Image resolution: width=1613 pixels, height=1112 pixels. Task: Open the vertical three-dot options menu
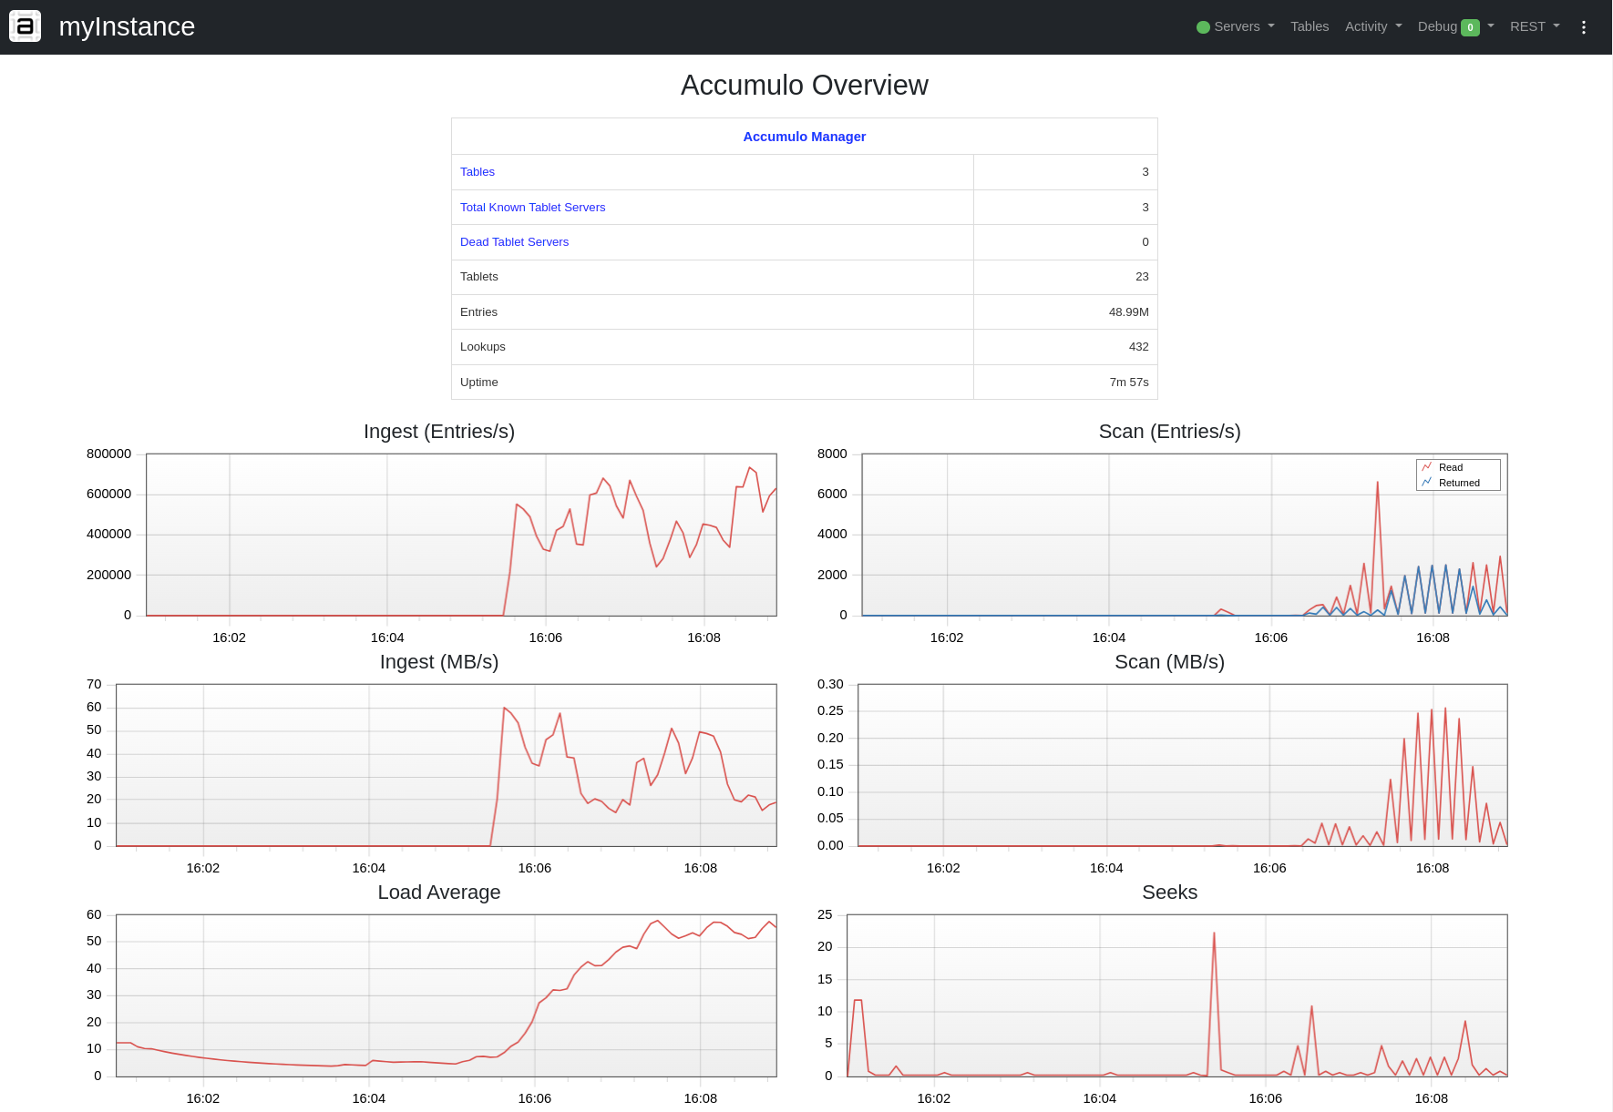tap(1584, 27)
